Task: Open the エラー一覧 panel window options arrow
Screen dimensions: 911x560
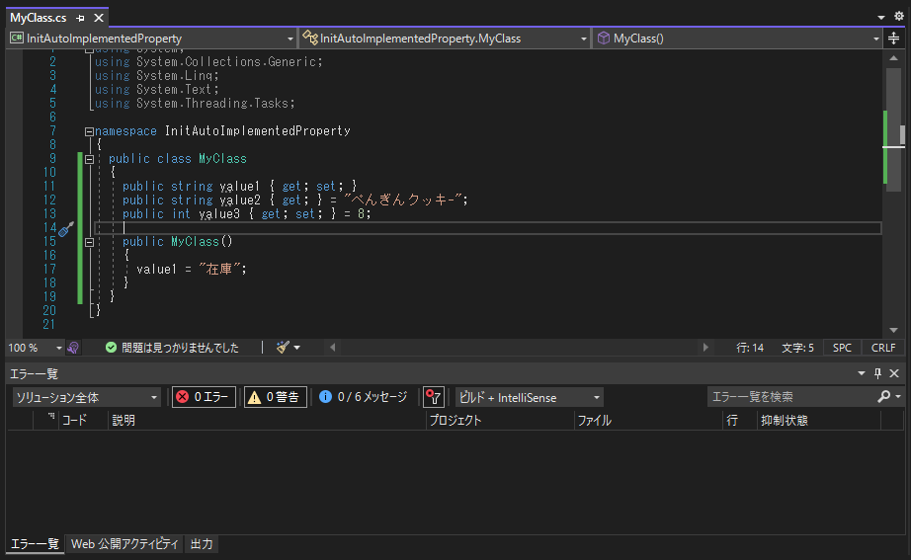Action: [x=862, y=373]
